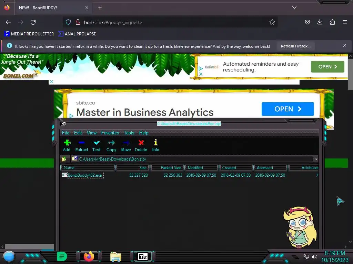Close the Kolimba ad with the X icon
The image size is (353, 264).
click(201, 74)
